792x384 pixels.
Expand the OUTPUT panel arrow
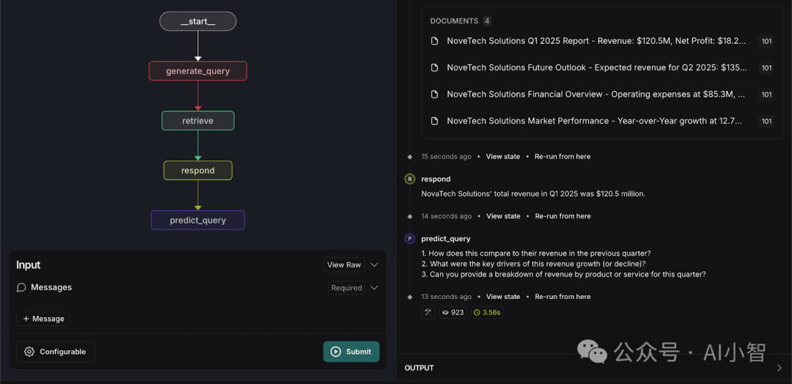point(779,368)
